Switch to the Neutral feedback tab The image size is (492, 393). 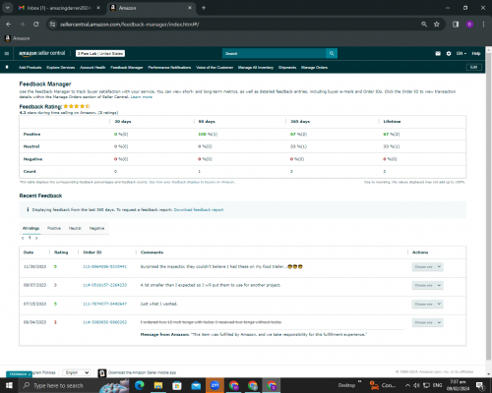(x=75, y=228)
